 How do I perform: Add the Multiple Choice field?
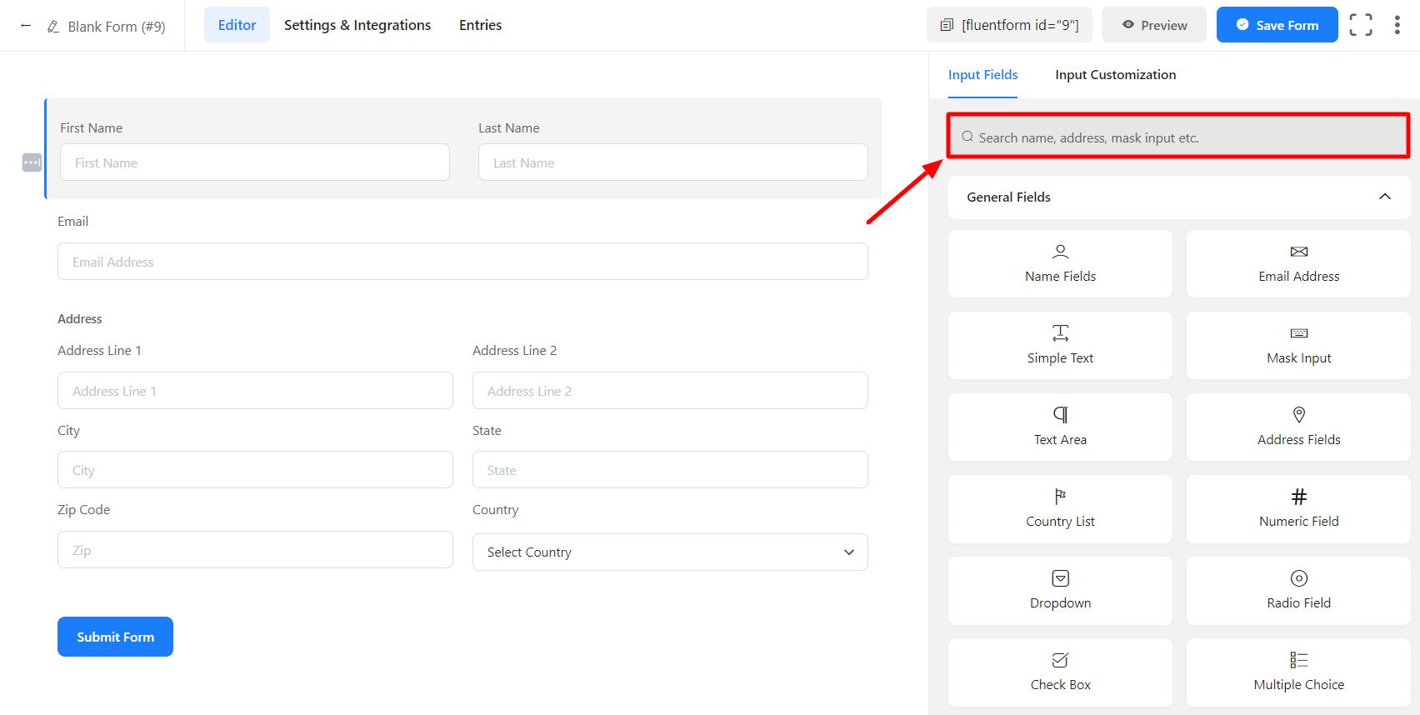click(x=1298, y=672)
